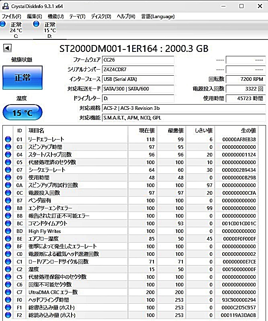Click status circle for ID 03 スピンアップ時間
268x321 pixels.
8,147
